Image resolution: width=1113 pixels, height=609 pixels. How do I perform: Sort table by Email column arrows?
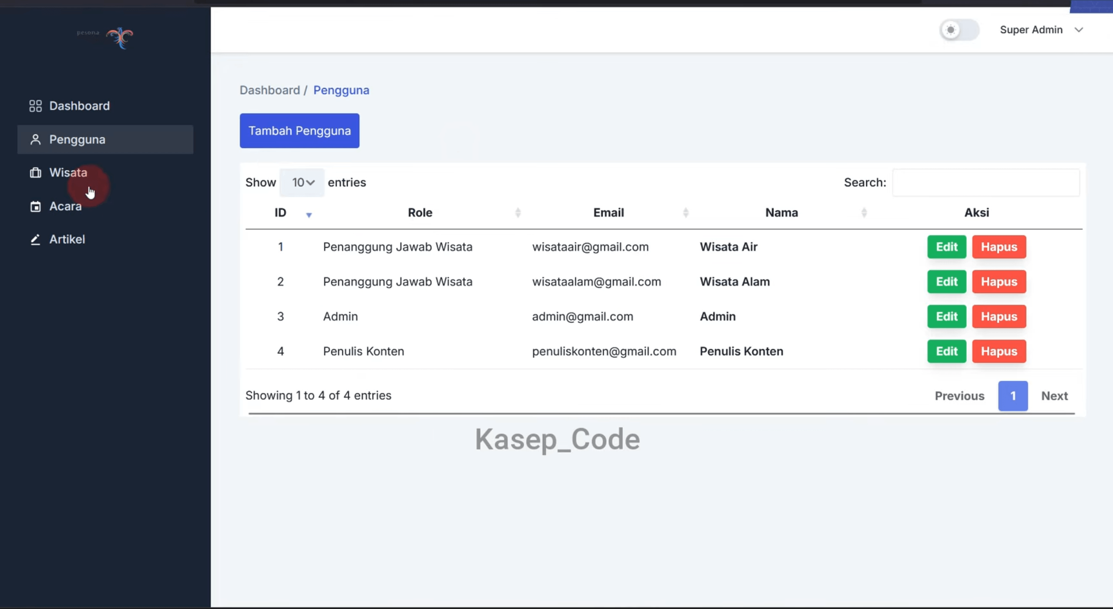click(686, 213)
